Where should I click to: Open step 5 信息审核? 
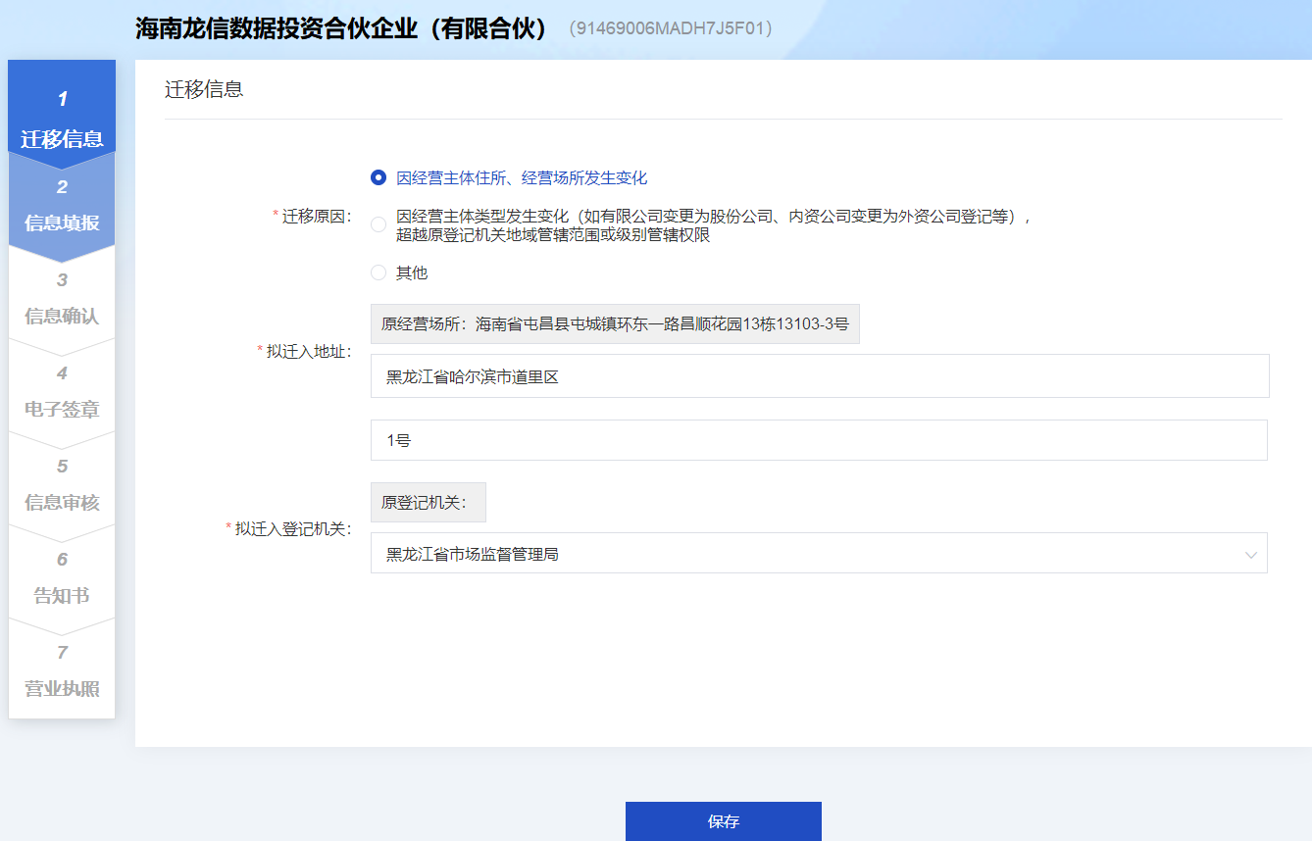[x=62, y=485]
